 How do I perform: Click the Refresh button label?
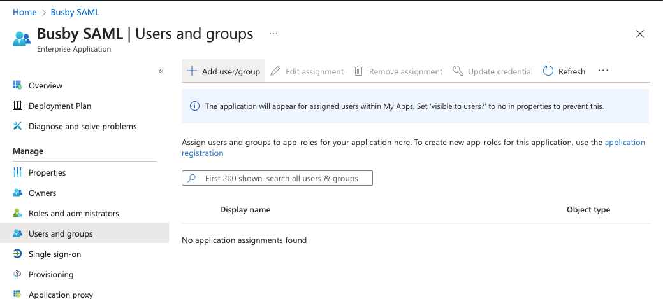coord(572,72)
